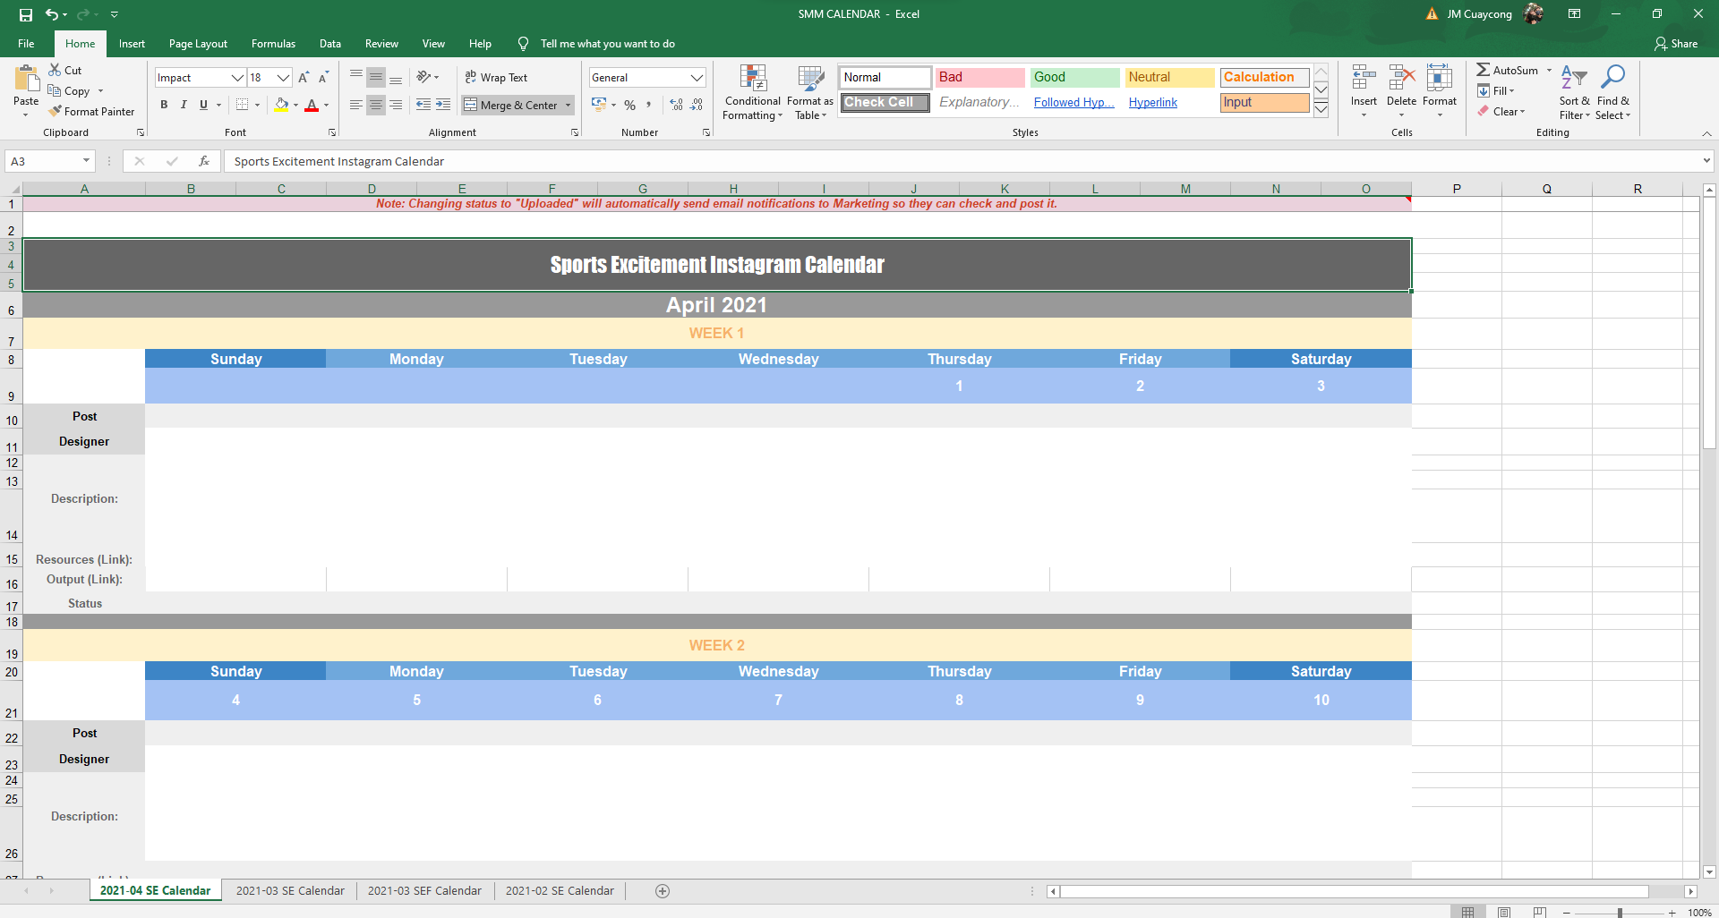This screenshot has width=1719, height=918.
Task: Open the Format cells menu icon
Action: tap(1440, 78)
